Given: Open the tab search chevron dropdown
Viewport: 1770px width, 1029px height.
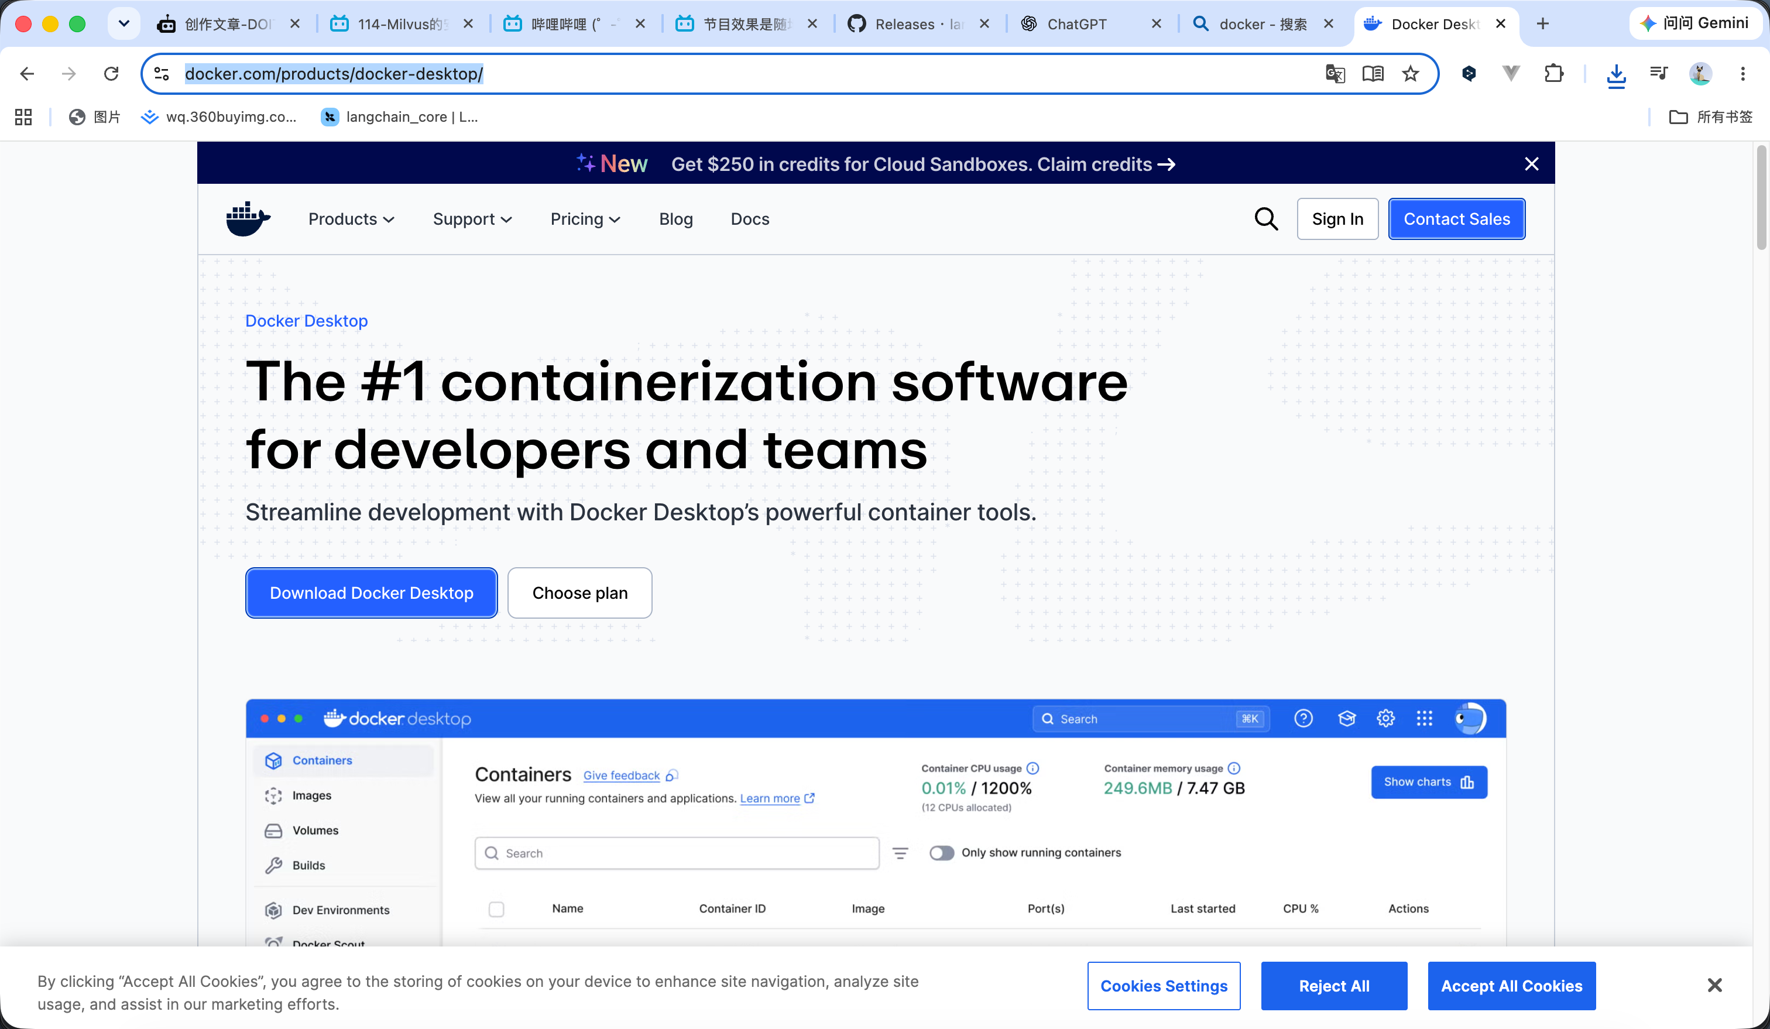Looking at the screenshot, I should coord(124,24).
